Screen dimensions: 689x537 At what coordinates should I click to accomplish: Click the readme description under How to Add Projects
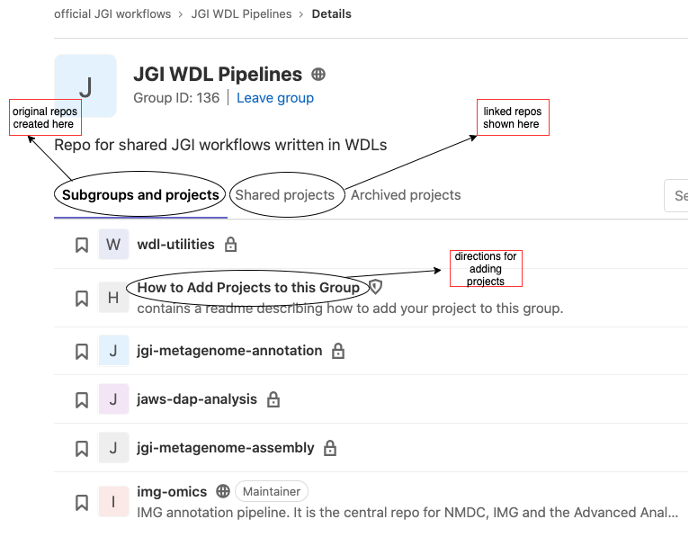[x=350, y=309]
